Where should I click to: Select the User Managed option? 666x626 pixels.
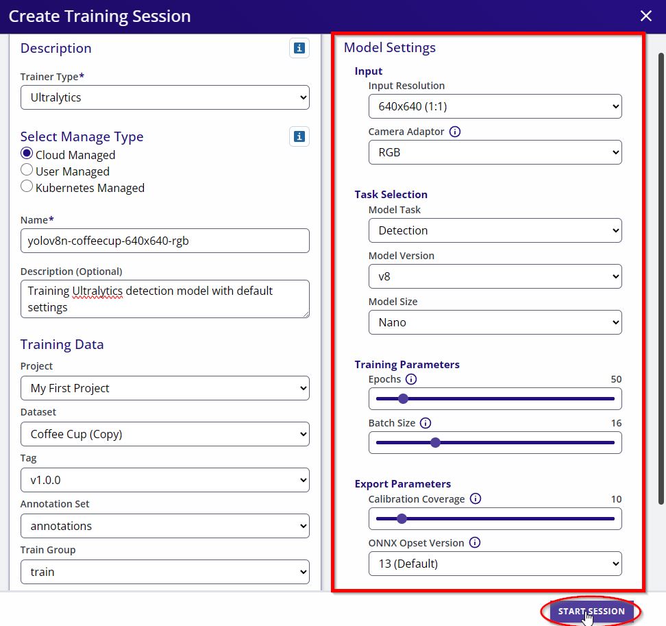tap(26, 171)
